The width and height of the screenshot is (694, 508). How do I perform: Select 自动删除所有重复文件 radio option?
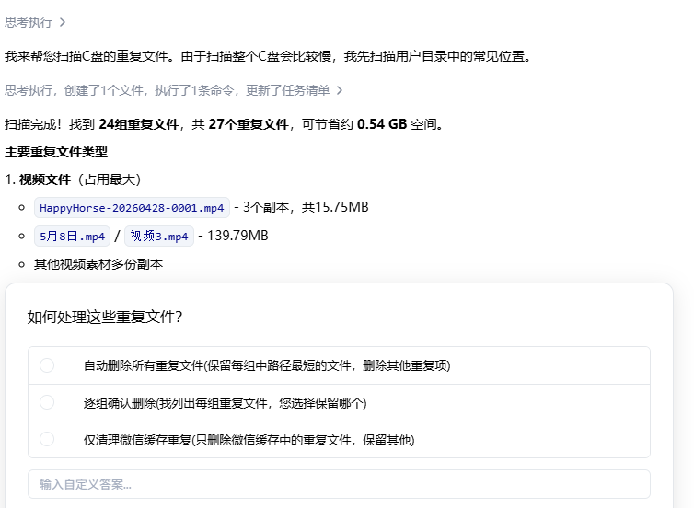point(47,365)
